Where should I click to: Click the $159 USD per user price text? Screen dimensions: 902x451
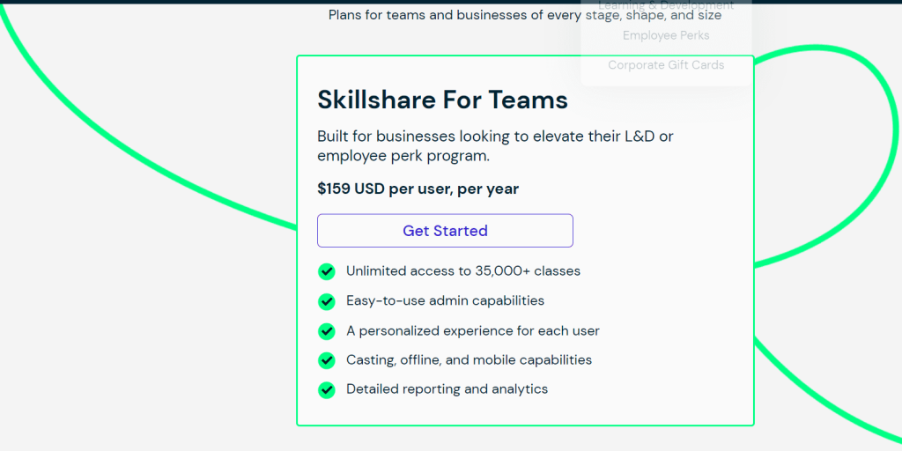[418, 189]
